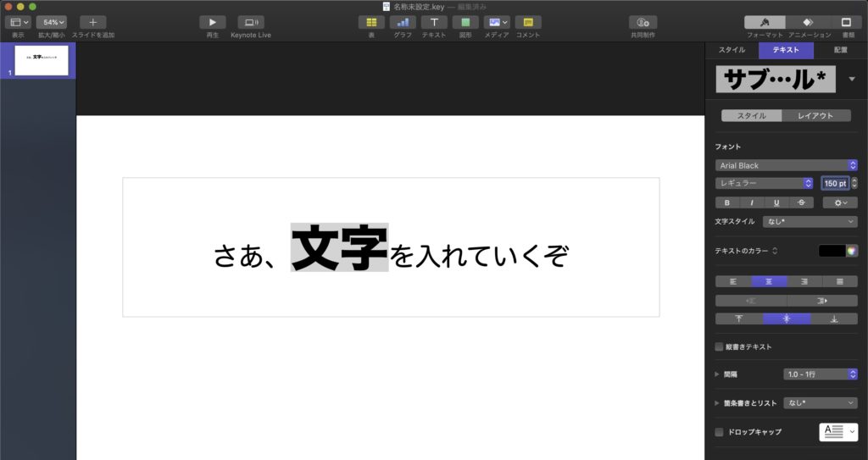Open Keynote Live from the toolbar
Screen dimensions: 868x460
251,22
